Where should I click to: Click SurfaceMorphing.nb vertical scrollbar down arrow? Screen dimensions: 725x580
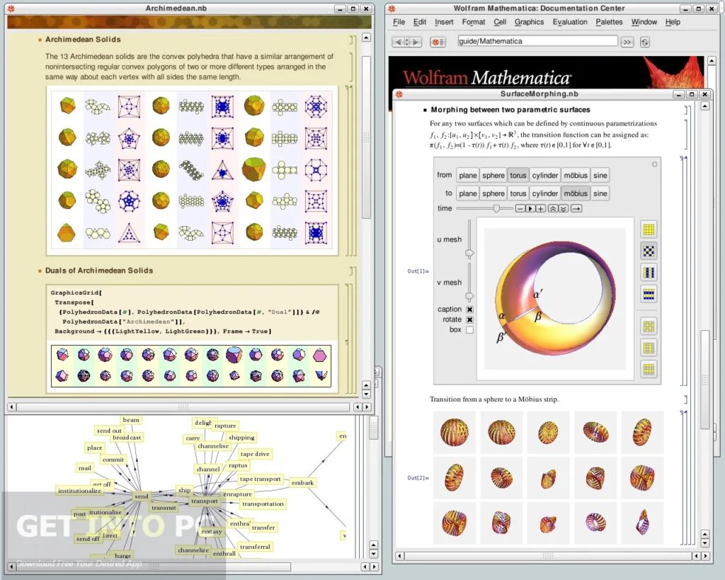tap(704, 543)
